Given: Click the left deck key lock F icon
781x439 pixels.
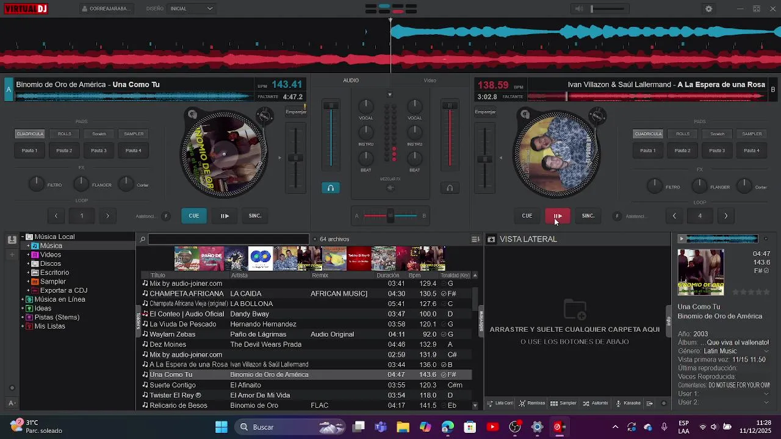Looking at the screenshot, I should click(165, 216).
